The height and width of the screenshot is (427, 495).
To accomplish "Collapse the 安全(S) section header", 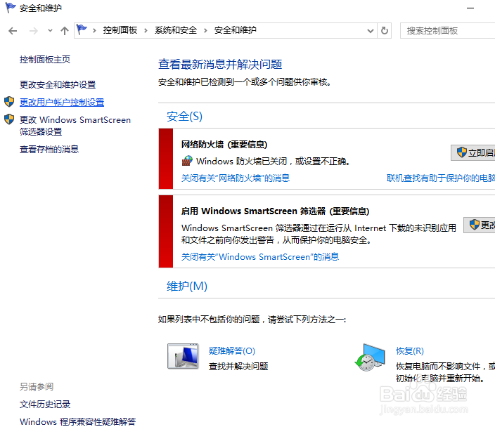I will [184, 117].
